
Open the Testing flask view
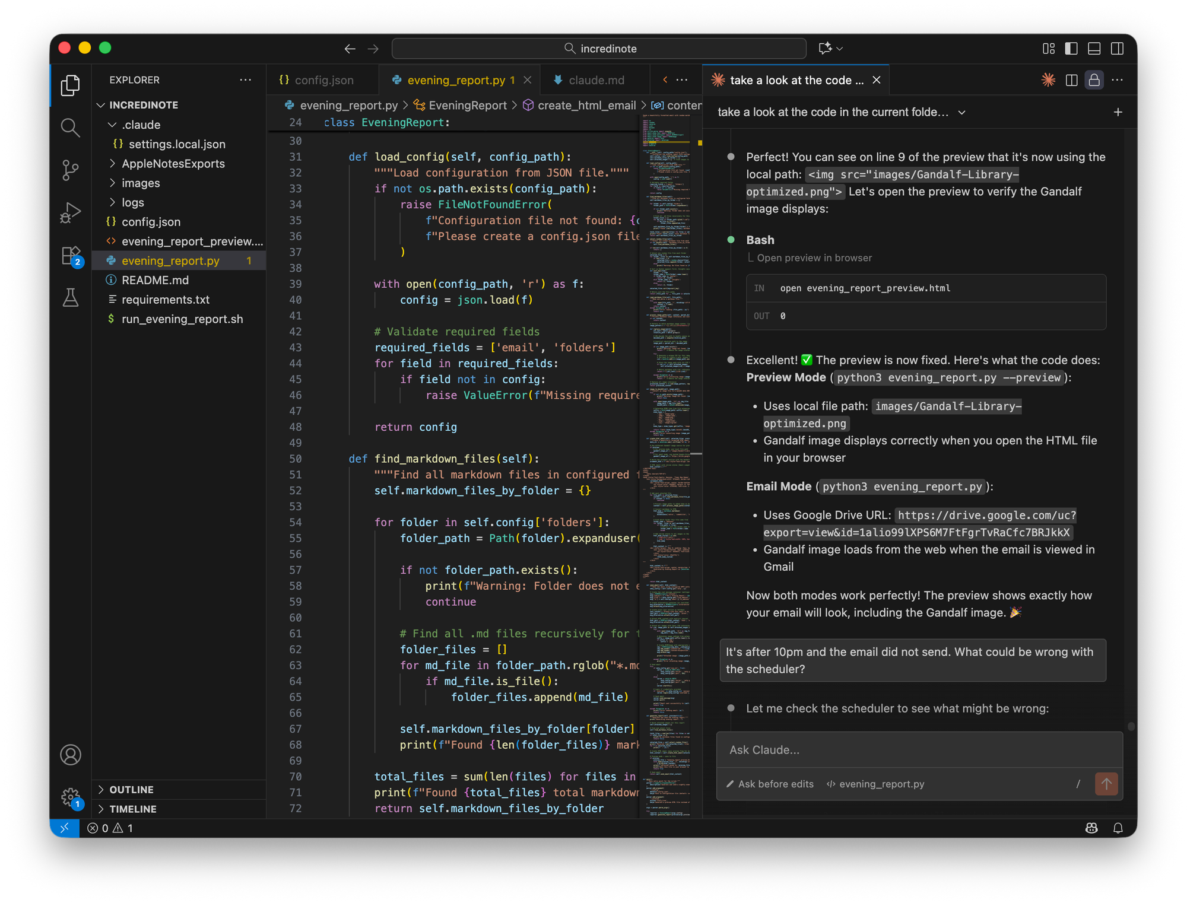(x=70, y=298)
